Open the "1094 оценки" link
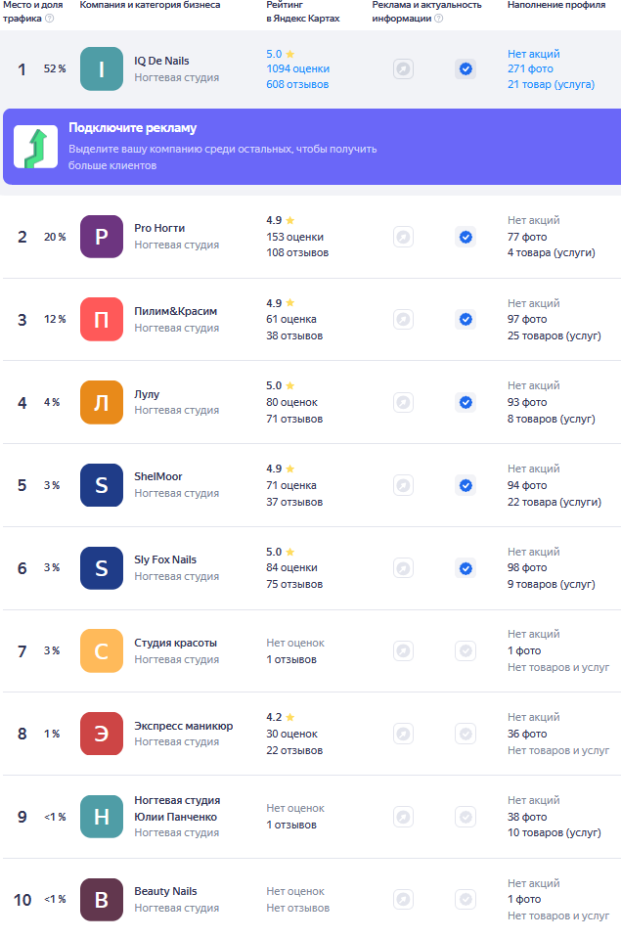Image resolution: width=621 pixels, height=938 pixels. [298, 68]
